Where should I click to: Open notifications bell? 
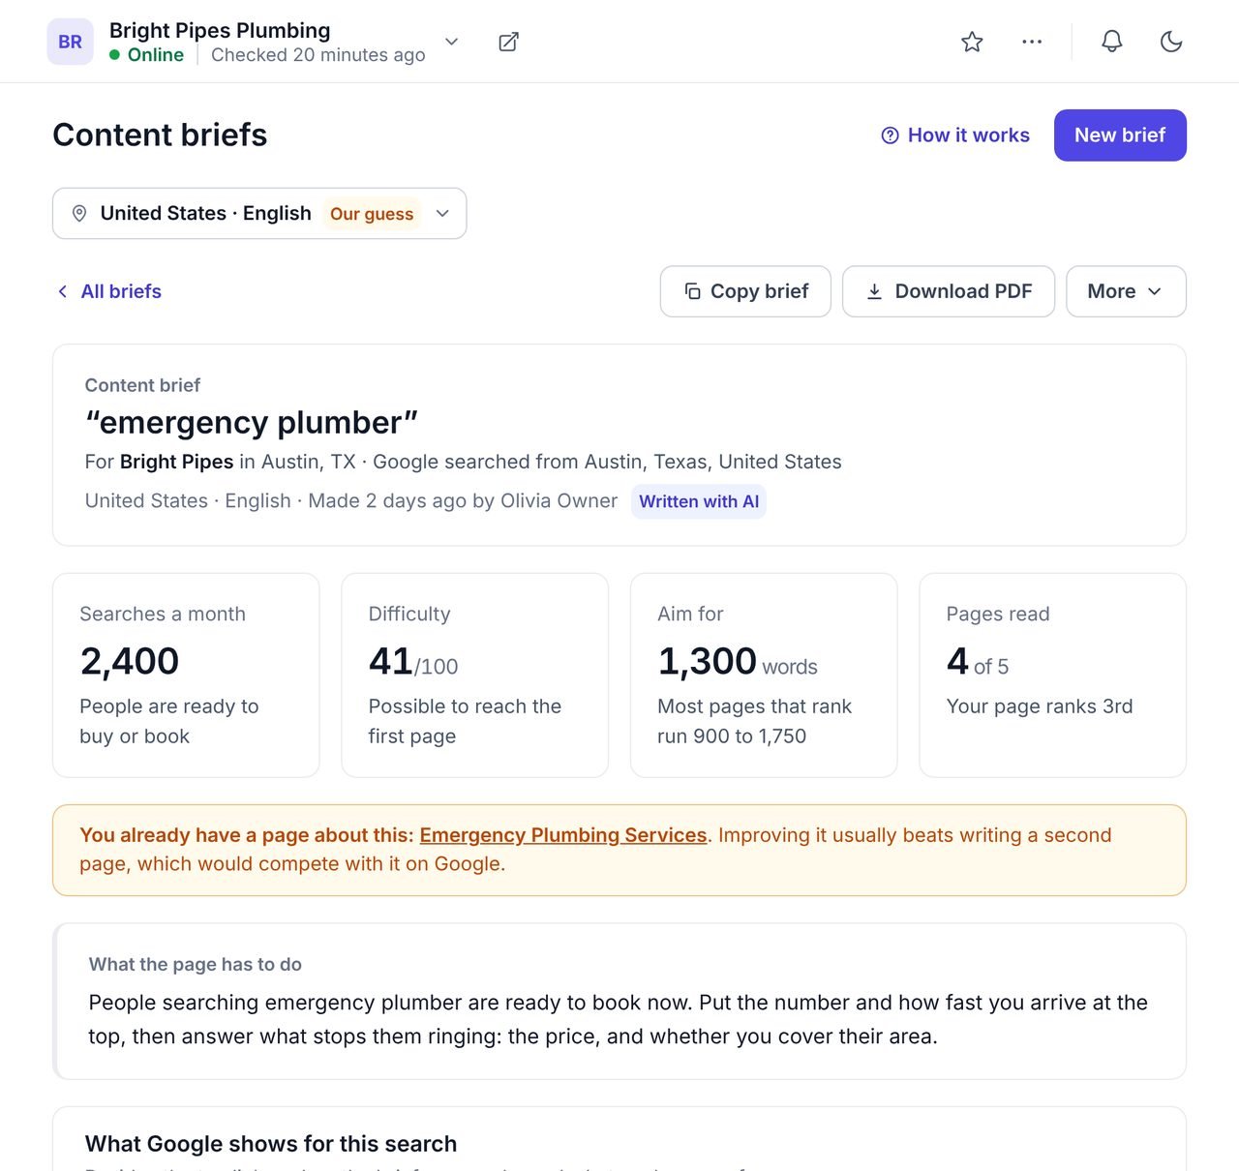[1112, 42]
